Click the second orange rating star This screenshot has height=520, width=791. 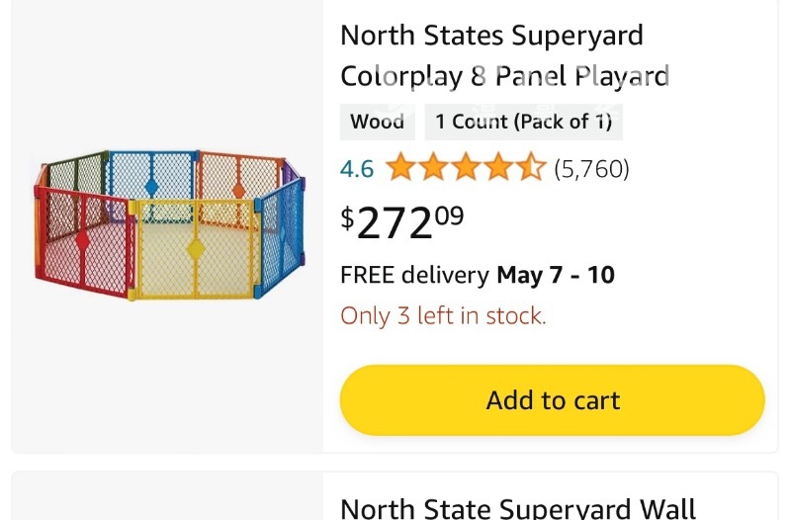point(433,168)
